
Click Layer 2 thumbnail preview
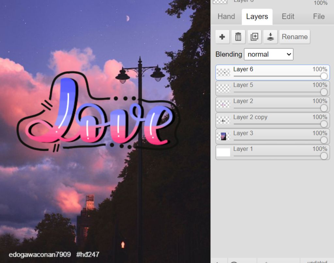(x=223, y=104)
